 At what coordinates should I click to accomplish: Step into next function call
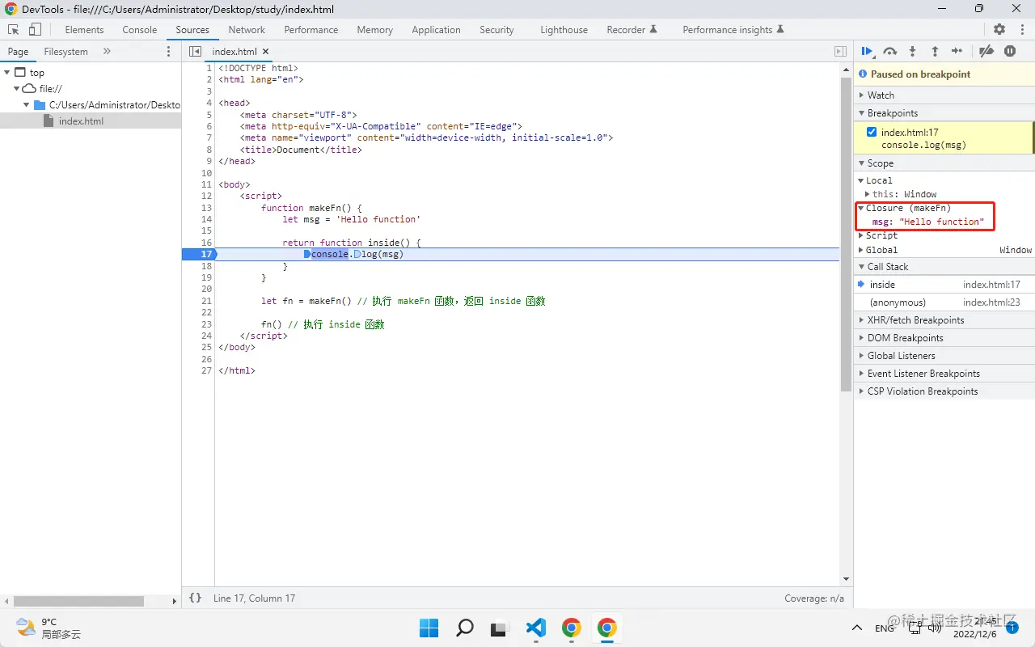[912, 51]
